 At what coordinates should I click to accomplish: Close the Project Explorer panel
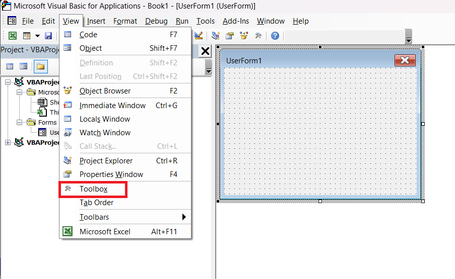tap(205, 51)
